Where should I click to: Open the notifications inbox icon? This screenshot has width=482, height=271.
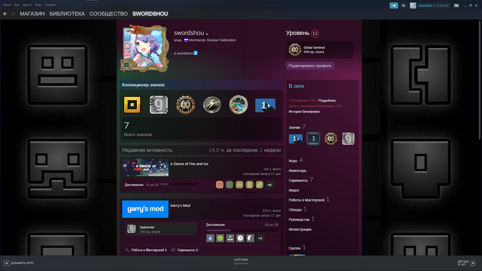point(403,5)
